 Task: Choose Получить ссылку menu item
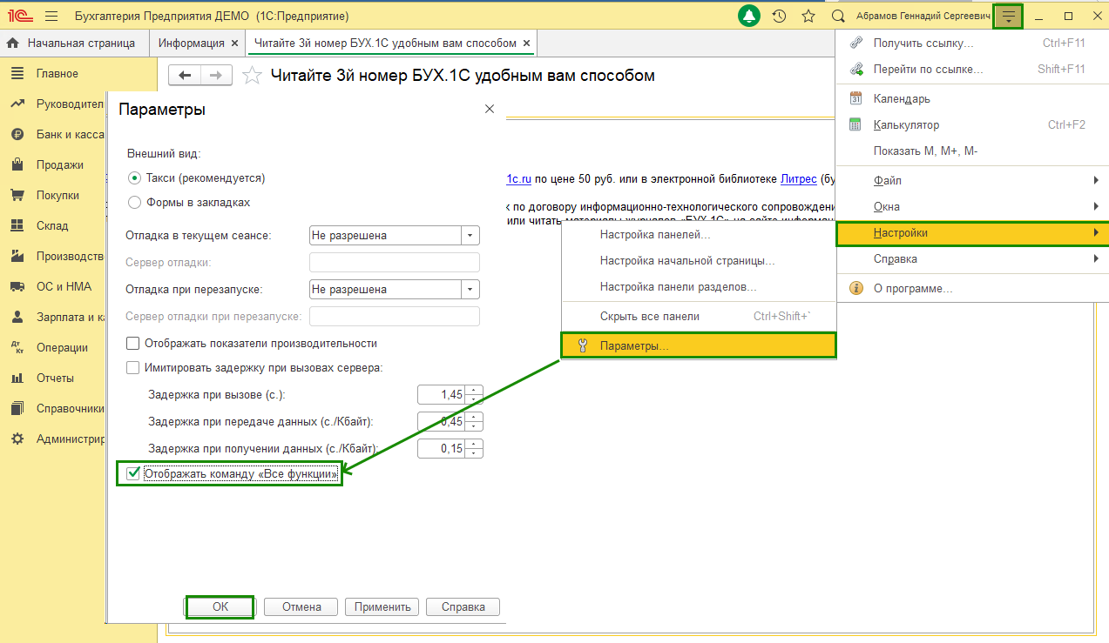(x=972, y=43)
